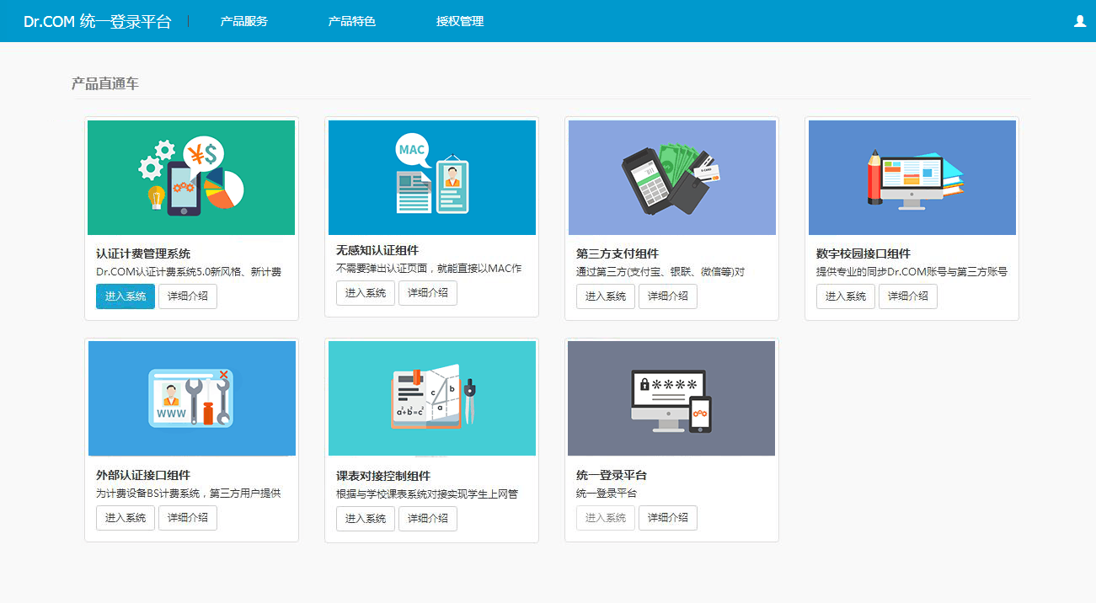Click the 课表对接控制组件 card title
The width and height of the screenshot is (1096, 603).
pyautogui.click(x=383, y=476)
